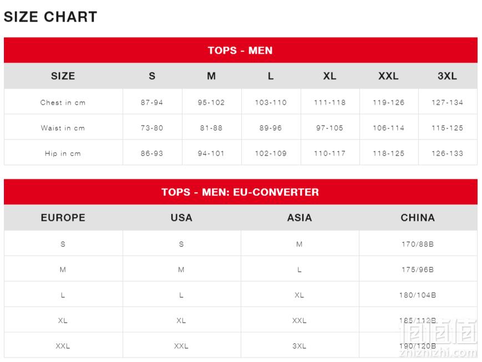
Task: Click the SIZE CHART heading
Action: click(x=50, y=17)
